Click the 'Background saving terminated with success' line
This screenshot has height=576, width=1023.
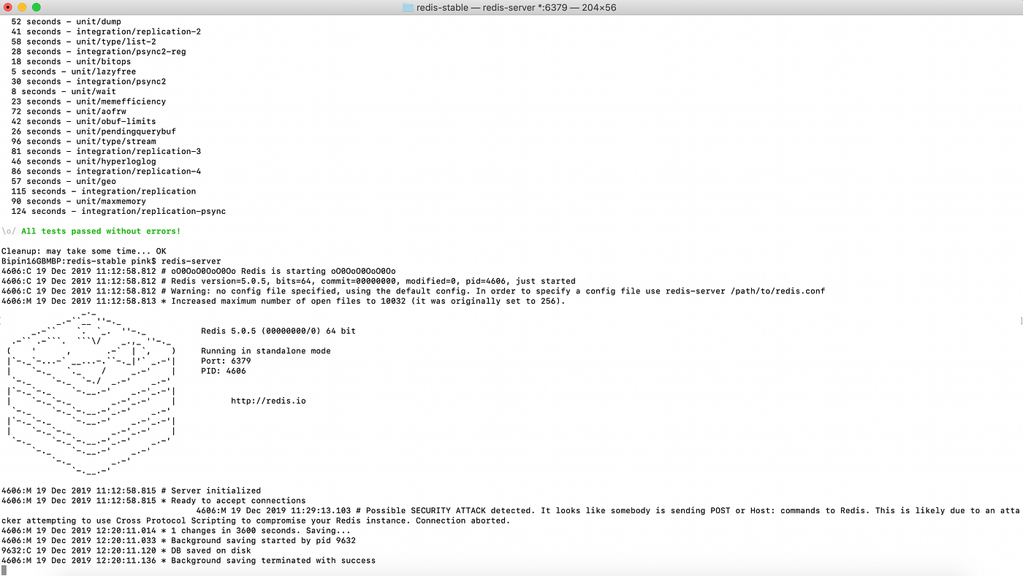[190, 560]
